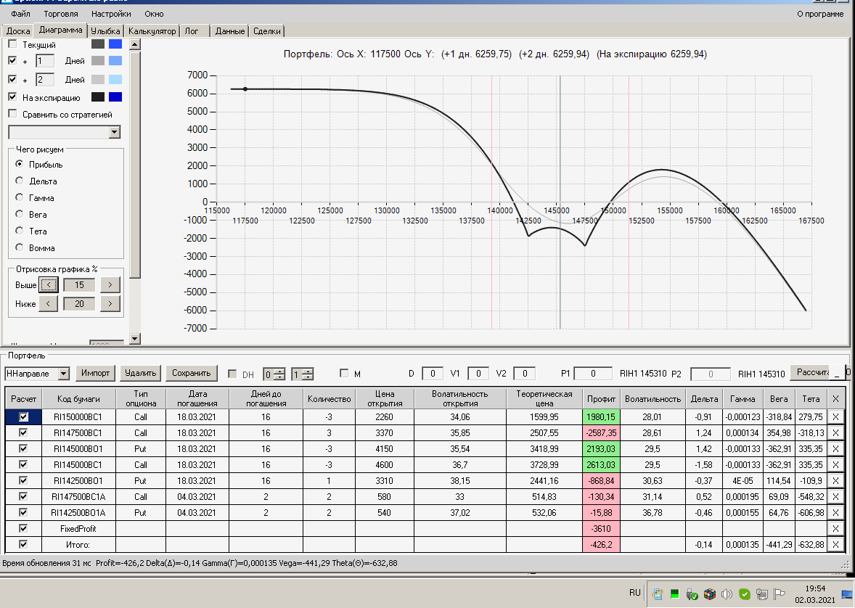Select the 'Дельта' radio button
This screenshot has width=855, height=608.
(x=20, y=181)
